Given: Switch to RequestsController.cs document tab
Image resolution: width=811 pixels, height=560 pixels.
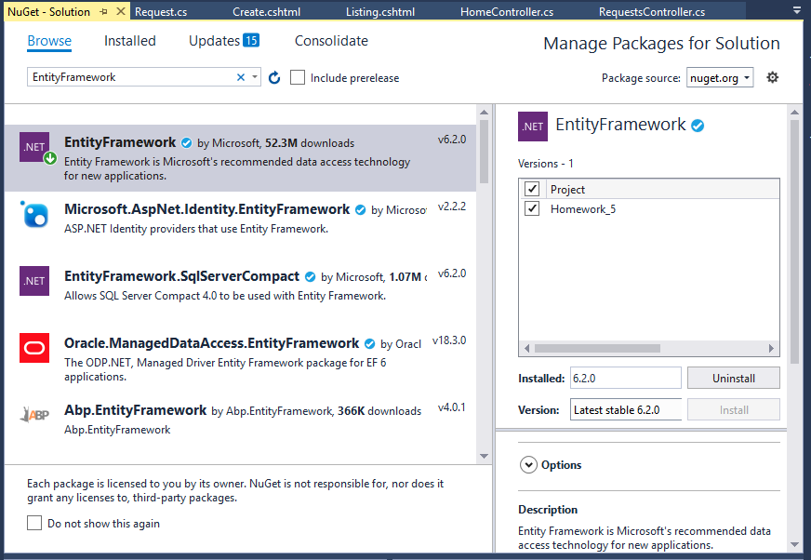Looking at the screenshot, I should click(x=652, y=12).
